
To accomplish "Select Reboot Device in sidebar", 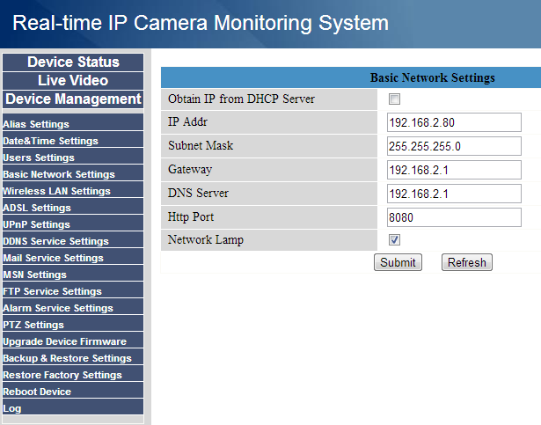I will [37, 392].
